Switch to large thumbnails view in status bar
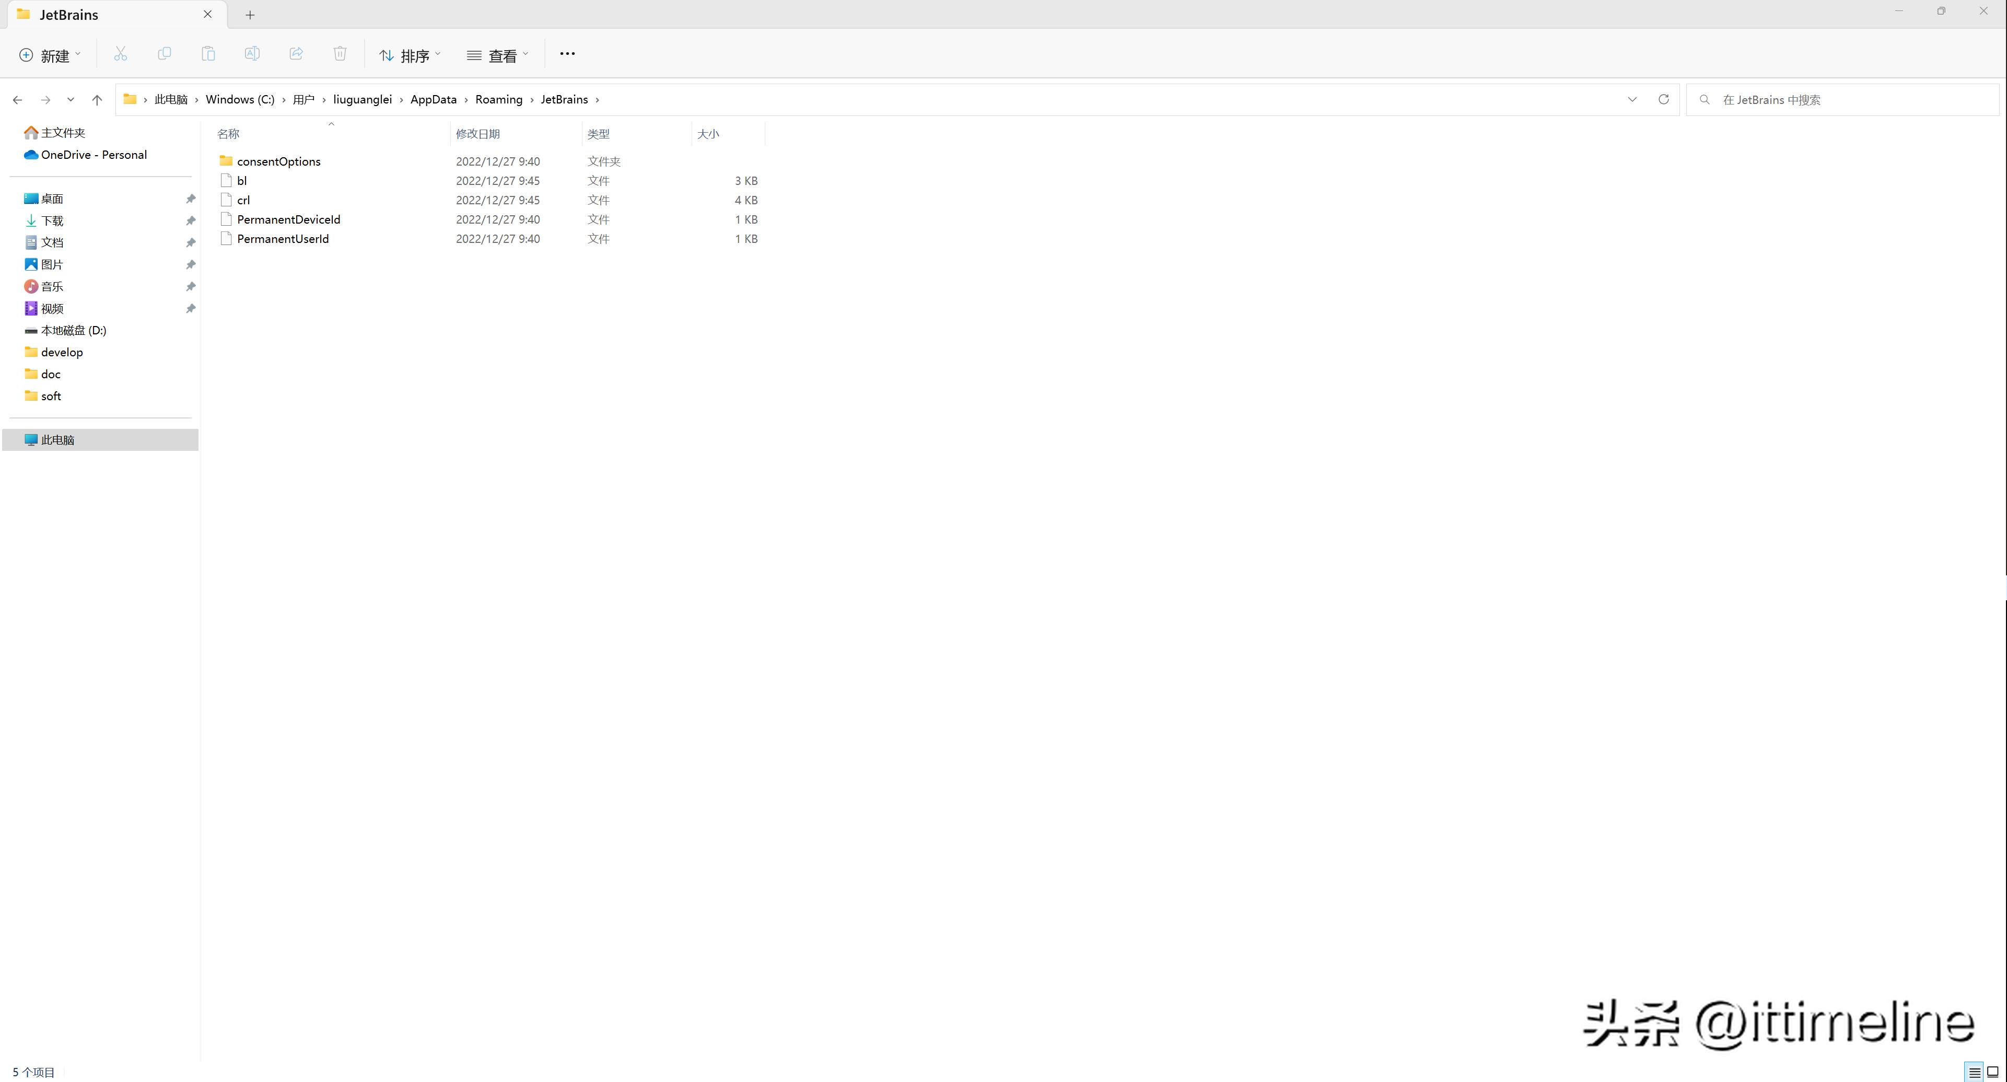2007x1082 pixels. pyautogui.click(x=1993, y=1072)
